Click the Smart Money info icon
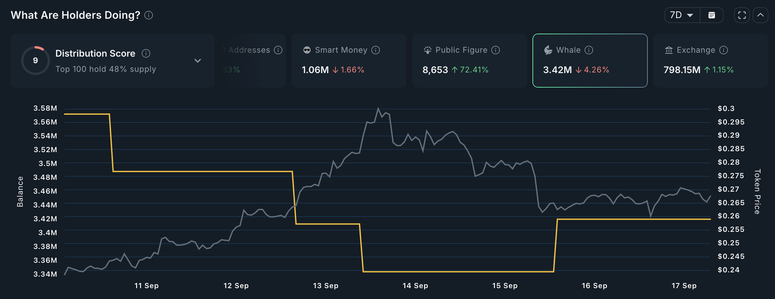 pos(376,50)
